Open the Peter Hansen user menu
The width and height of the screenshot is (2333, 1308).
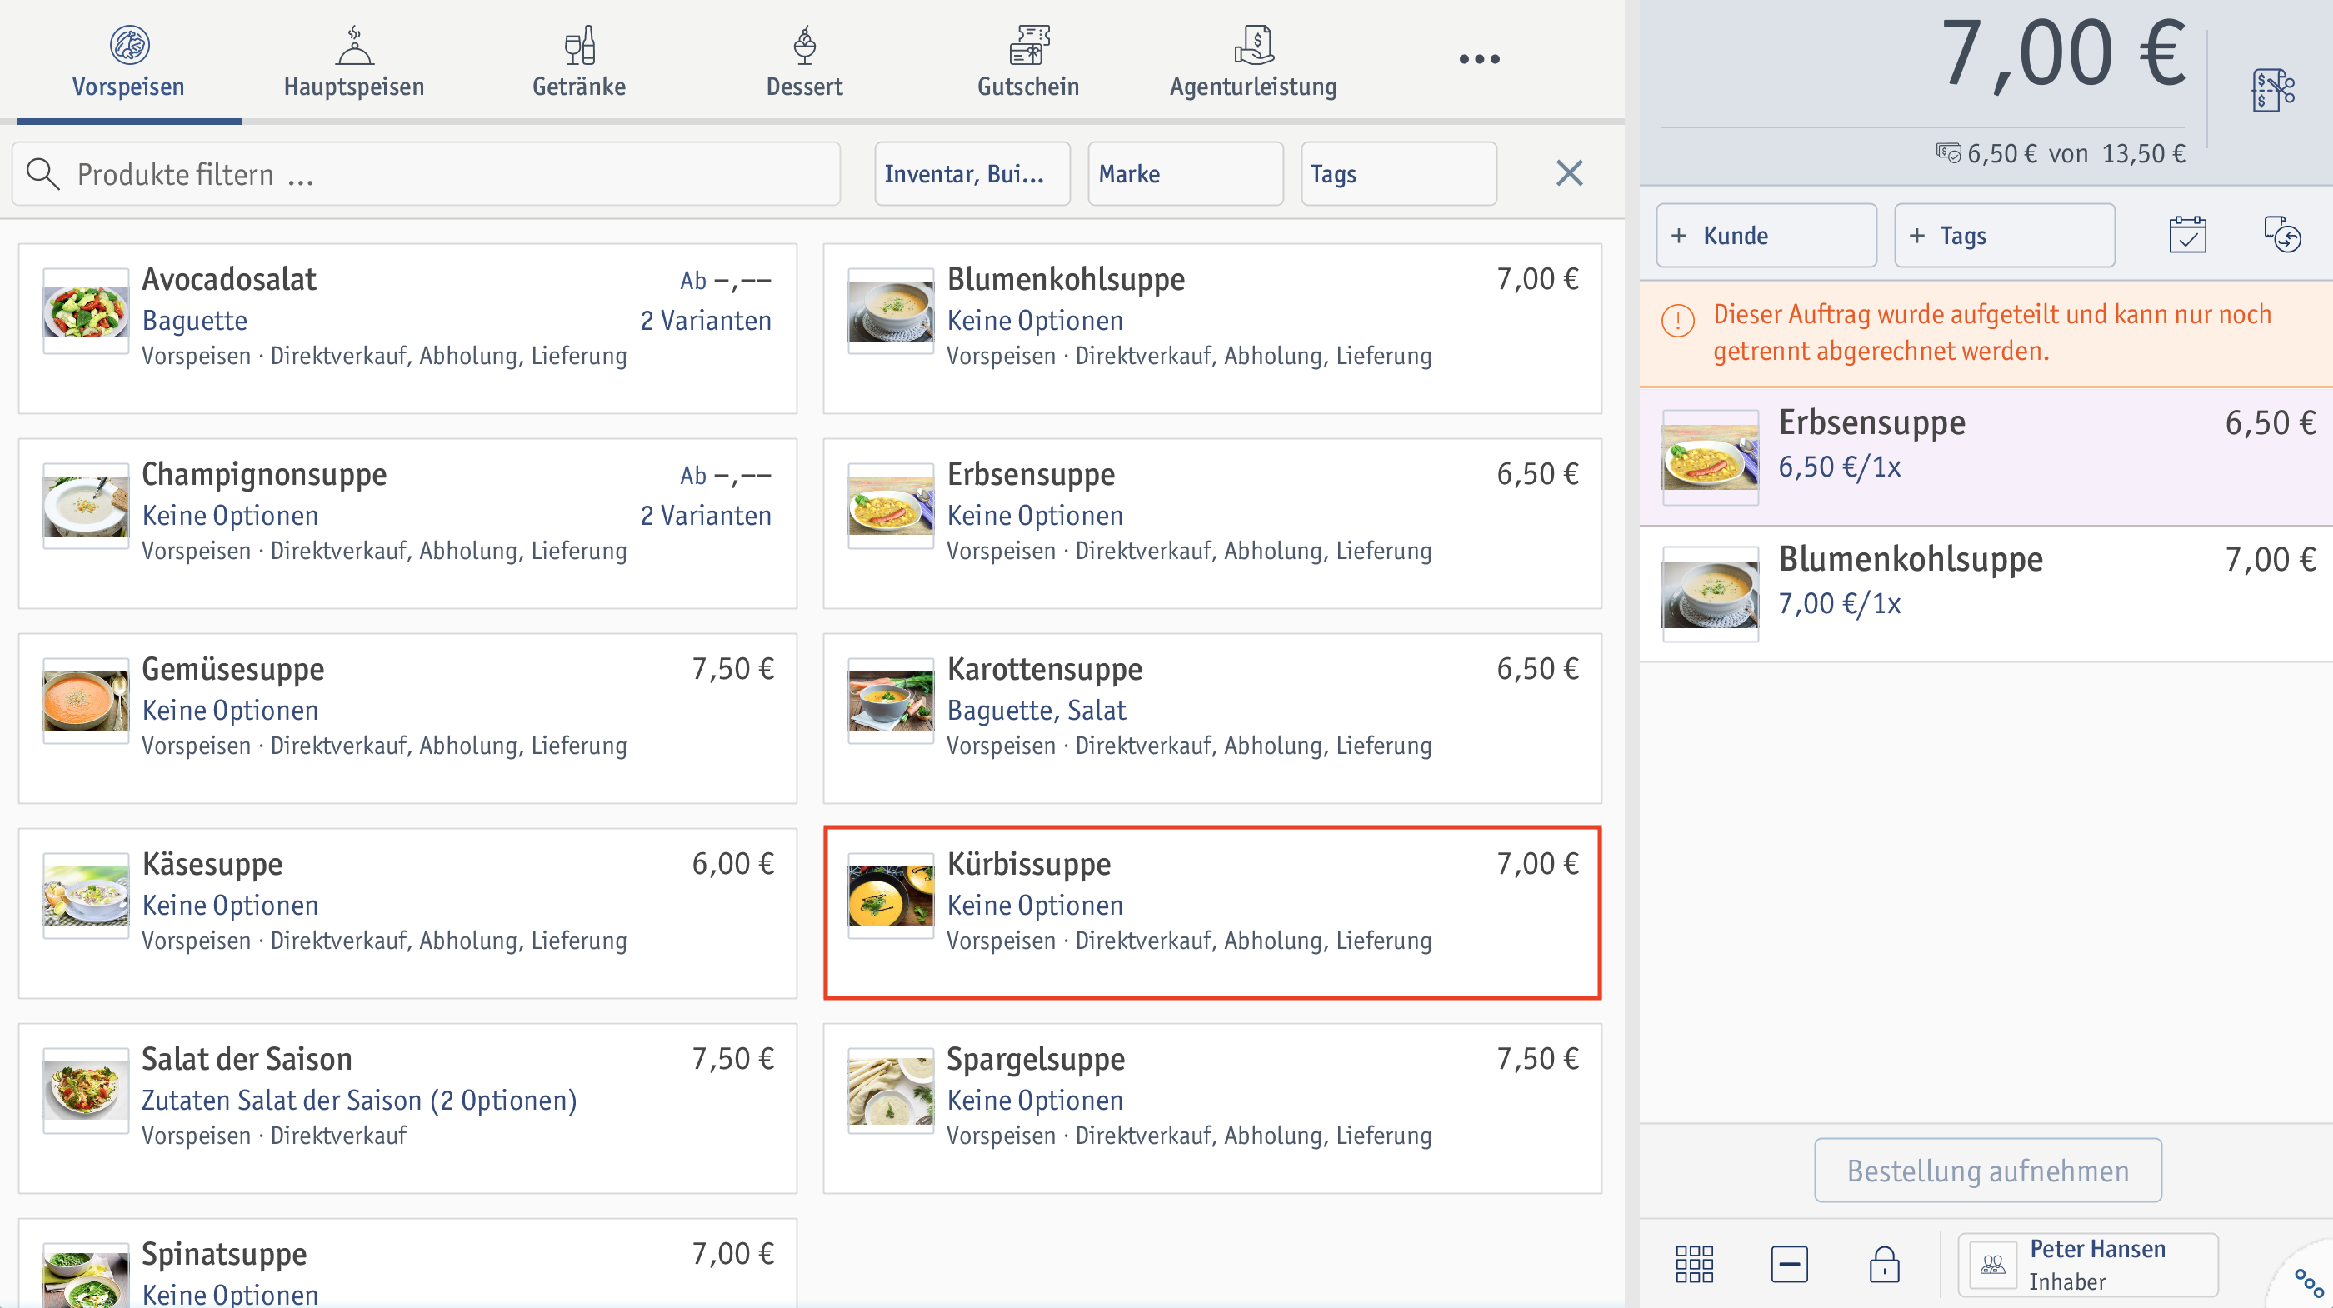(2087, 1265)
